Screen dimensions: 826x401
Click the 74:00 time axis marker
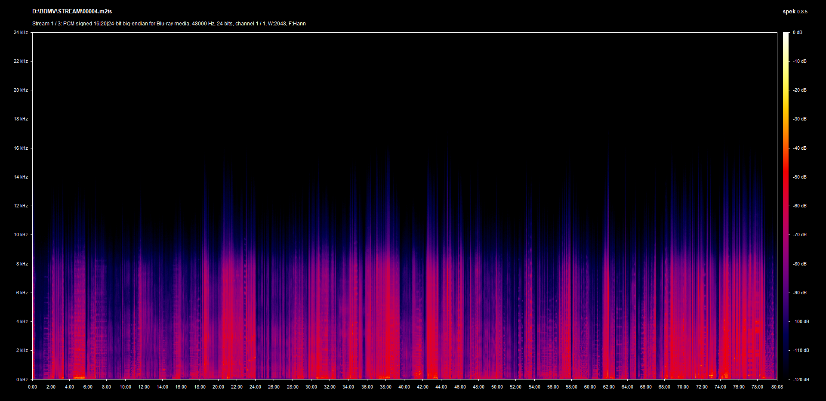[720, 387]
